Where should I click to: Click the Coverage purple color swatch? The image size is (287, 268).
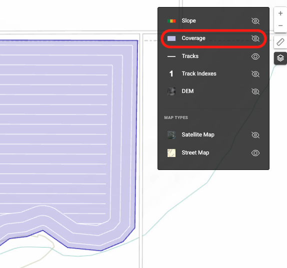coord(171,38)
